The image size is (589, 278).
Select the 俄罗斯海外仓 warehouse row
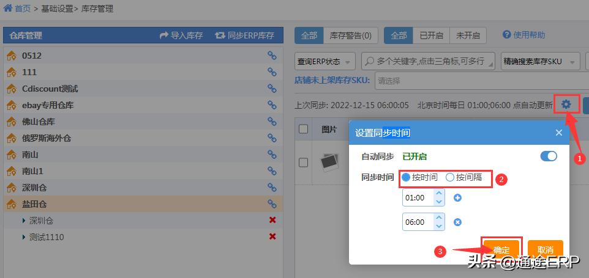(143, 138)
